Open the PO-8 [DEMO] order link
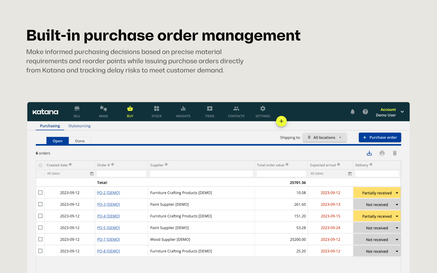437x273 pixels. [x=109, y=251]
